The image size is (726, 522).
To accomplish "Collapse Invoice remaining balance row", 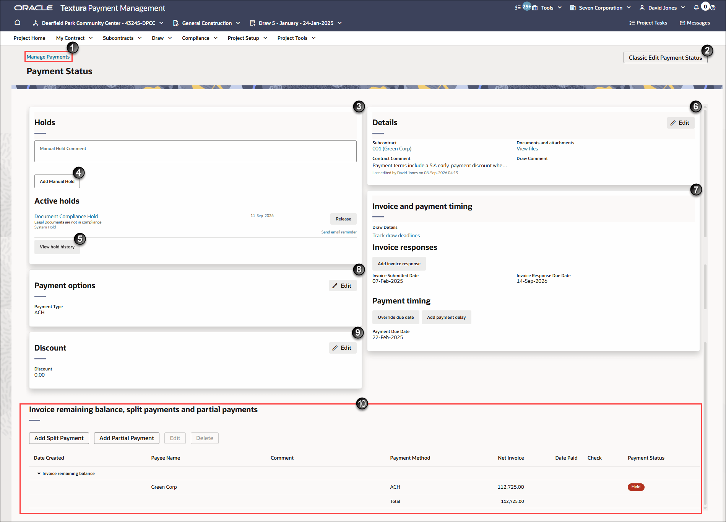I will click(x=39, y=474).
